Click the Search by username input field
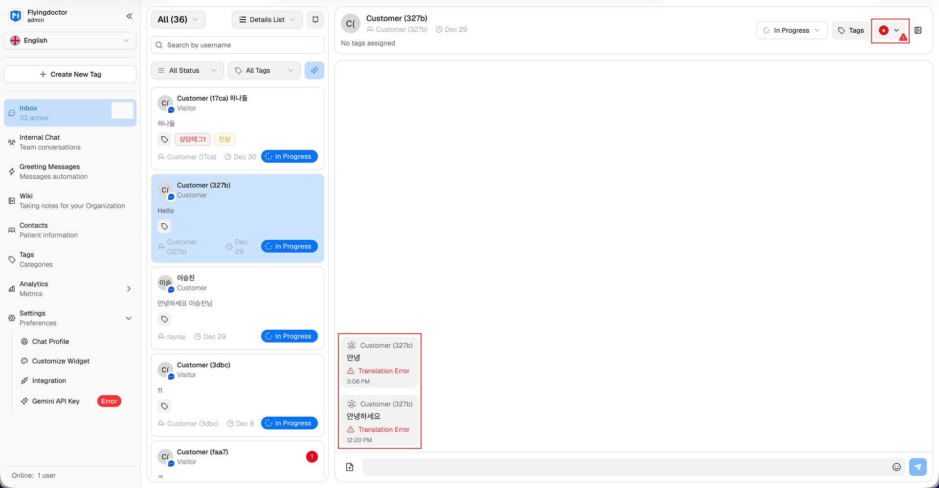The width and height of the screenshot is (939, 488). coord(237,45)
